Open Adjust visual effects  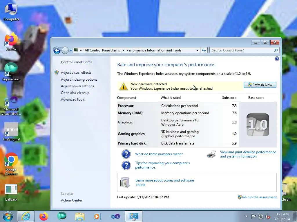tap(76, 73)
